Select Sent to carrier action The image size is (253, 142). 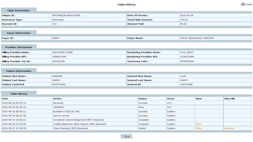pyautogui.click(x=61, y=116)
